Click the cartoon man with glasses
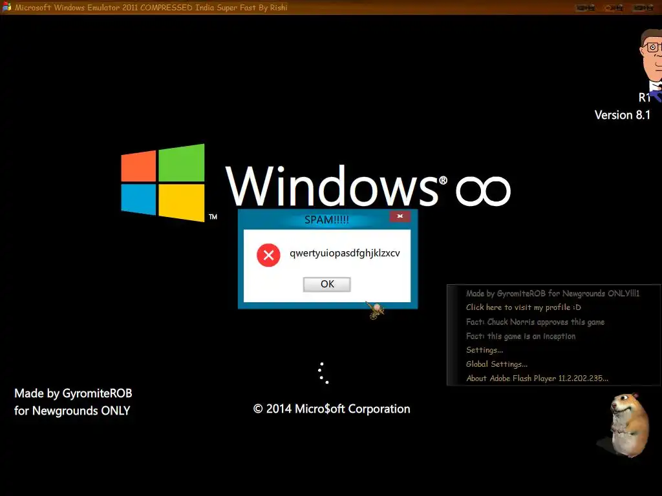Viewport: 662px width, 496px height. 650,65
